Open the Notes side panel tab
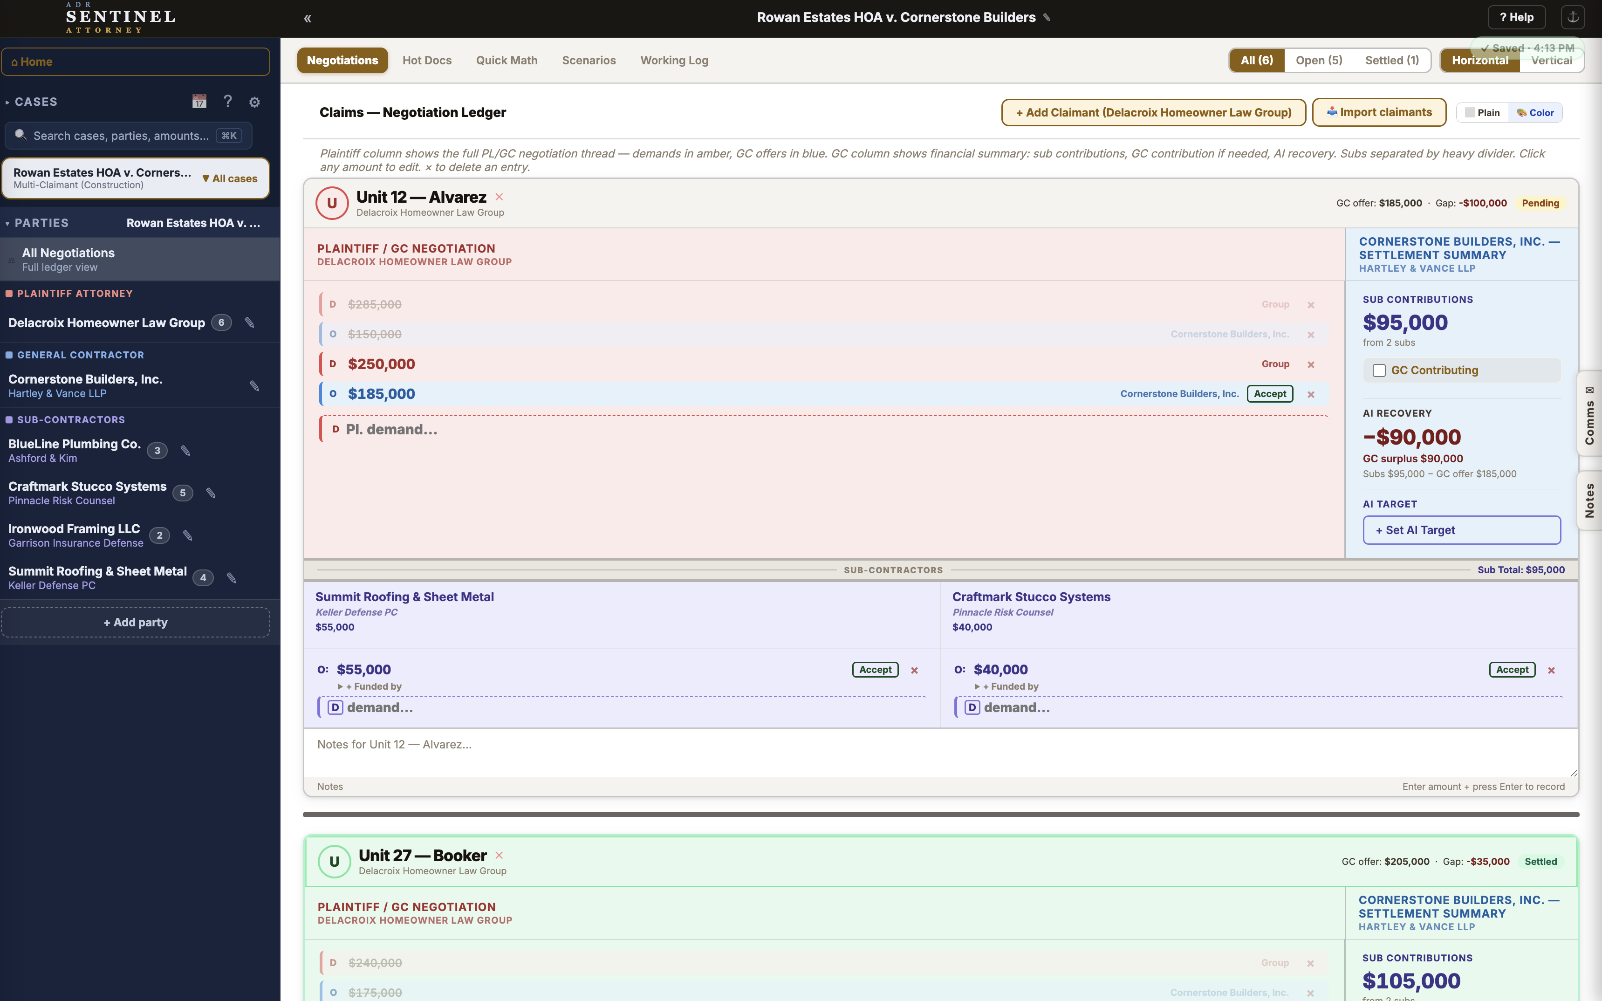This screenshot has width=1602, height=1001. [1589, 500]
